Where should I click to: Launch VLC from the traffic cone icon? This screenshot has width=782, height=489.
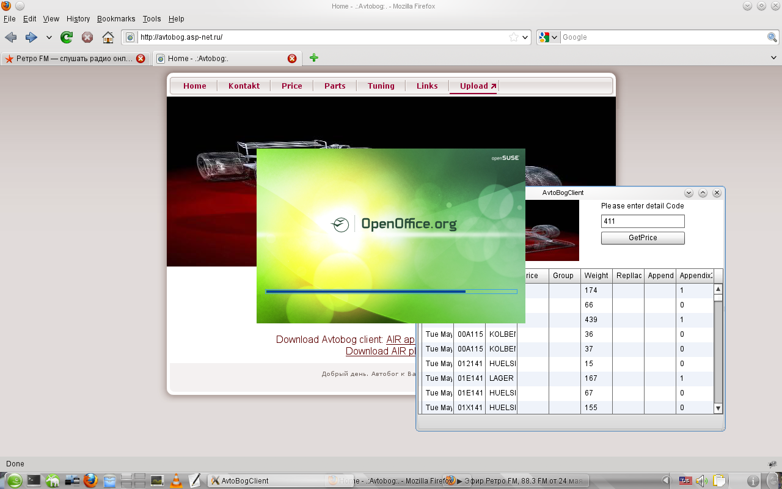(176, 480)
